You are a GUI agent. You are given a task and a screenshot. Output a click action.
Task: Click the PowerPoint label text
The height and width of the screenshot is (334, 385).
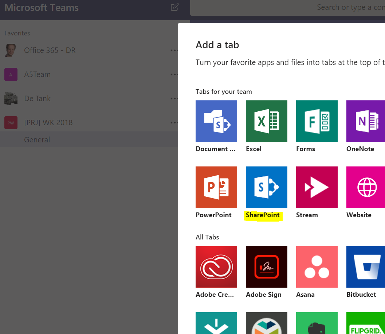point(213,215)
